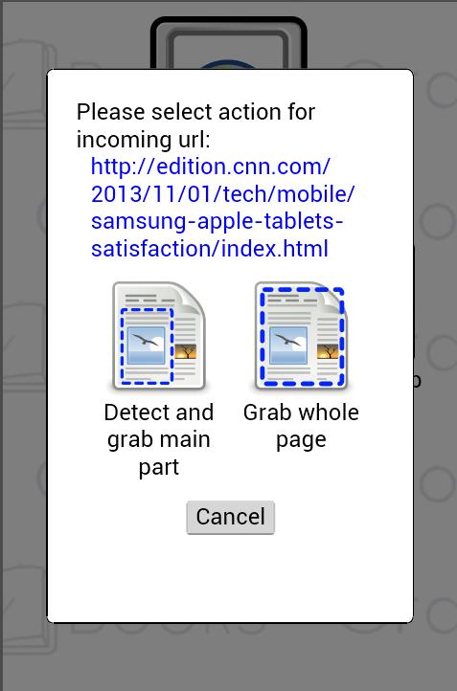Click sunset tree thumbnail in Grab whole page icon

328,351
